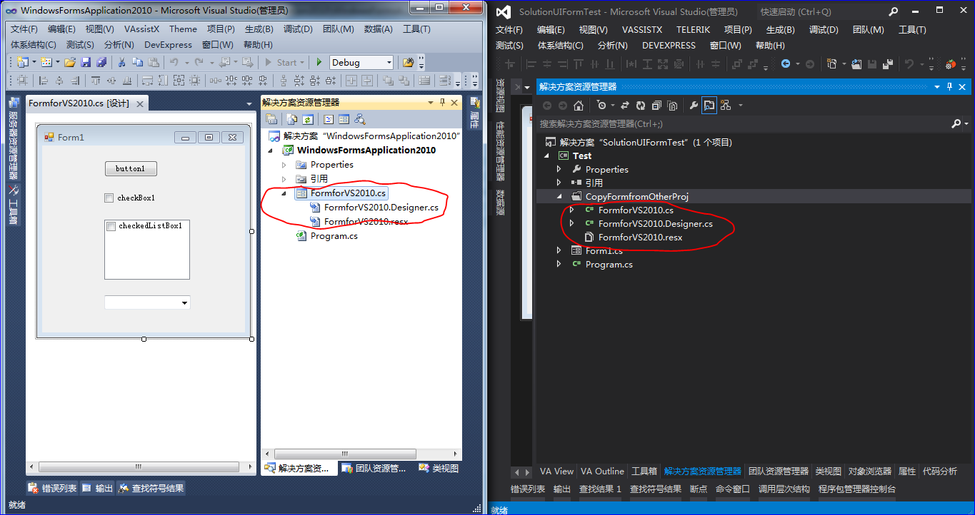
Task: Click search magnifier in dark Visual Studio title bar
Action: [894, 12]
